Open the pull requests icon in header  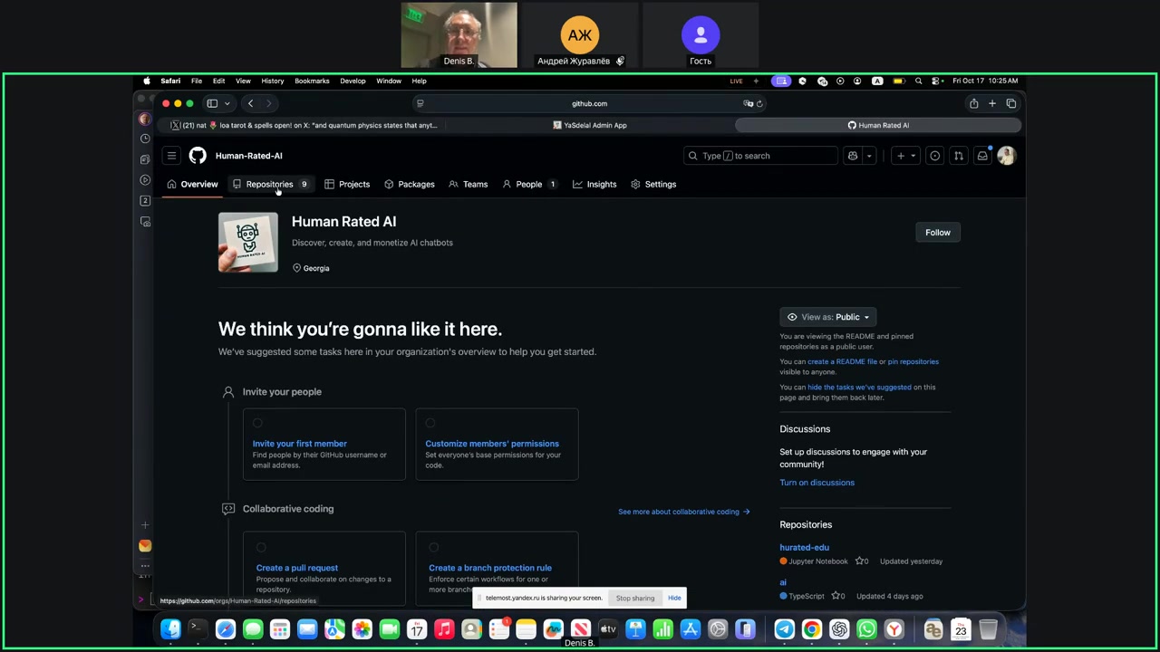tap(959, 156)
